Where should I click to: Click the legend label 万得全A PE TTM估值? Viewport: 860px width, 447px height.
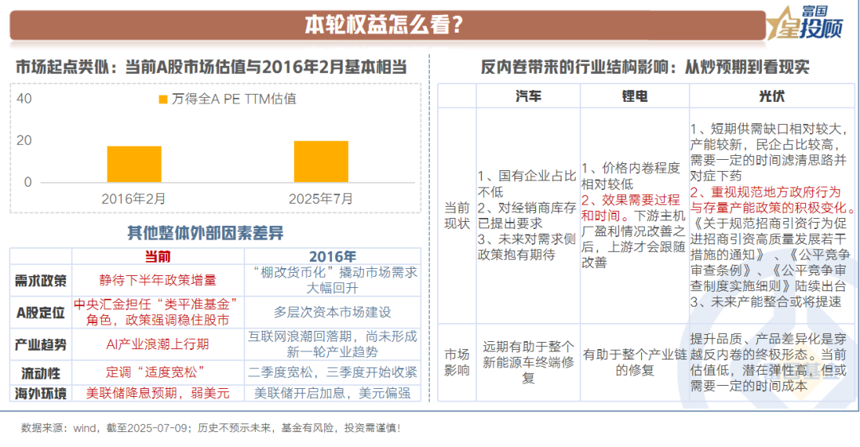pyautogui.click(x=233, y=99)
